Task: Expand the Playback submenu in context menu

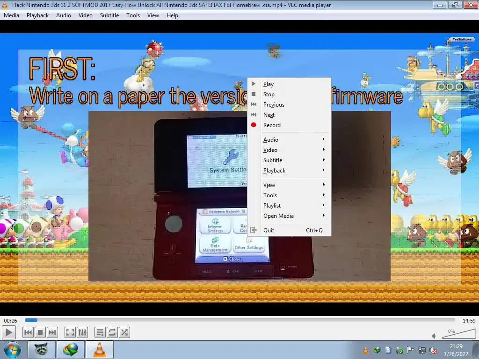Action: (289, 171)
